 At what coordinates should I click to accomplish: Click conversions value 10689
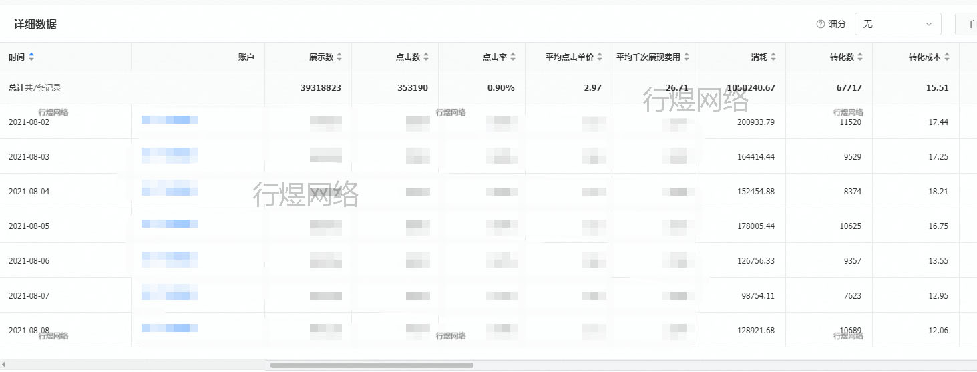click(x=850, y=331)
